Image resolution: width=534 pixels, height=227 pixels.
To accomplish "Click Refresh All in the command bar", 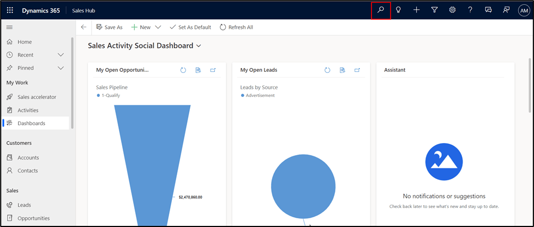I will pos(236,27).
